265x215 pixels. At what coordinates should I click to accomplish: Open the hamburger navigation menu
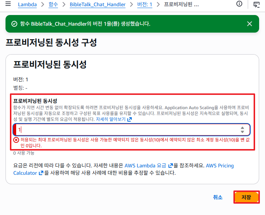(x=8, y=4)
